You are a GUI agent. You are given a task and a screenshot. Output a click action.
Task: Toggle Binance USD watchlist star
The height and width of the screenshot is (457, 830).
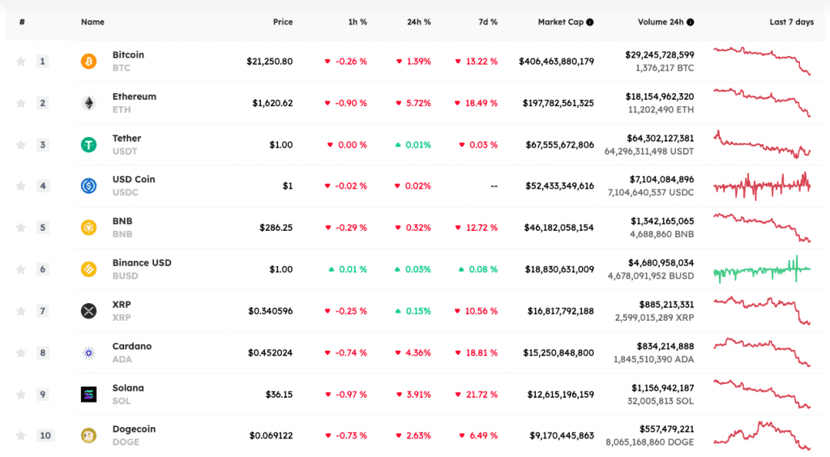[20, 269]
